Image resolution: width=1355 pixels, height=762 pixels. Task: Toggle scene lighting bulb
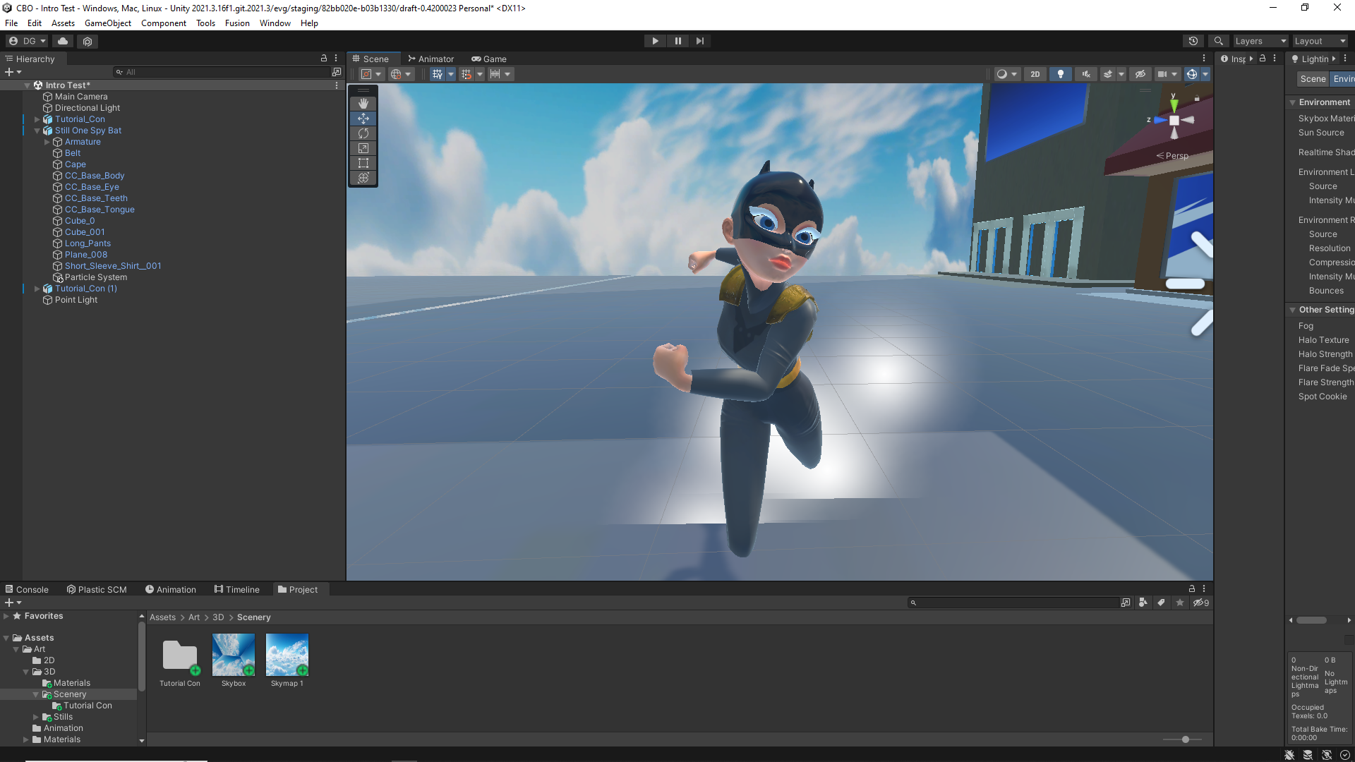tap(1060, 74)
